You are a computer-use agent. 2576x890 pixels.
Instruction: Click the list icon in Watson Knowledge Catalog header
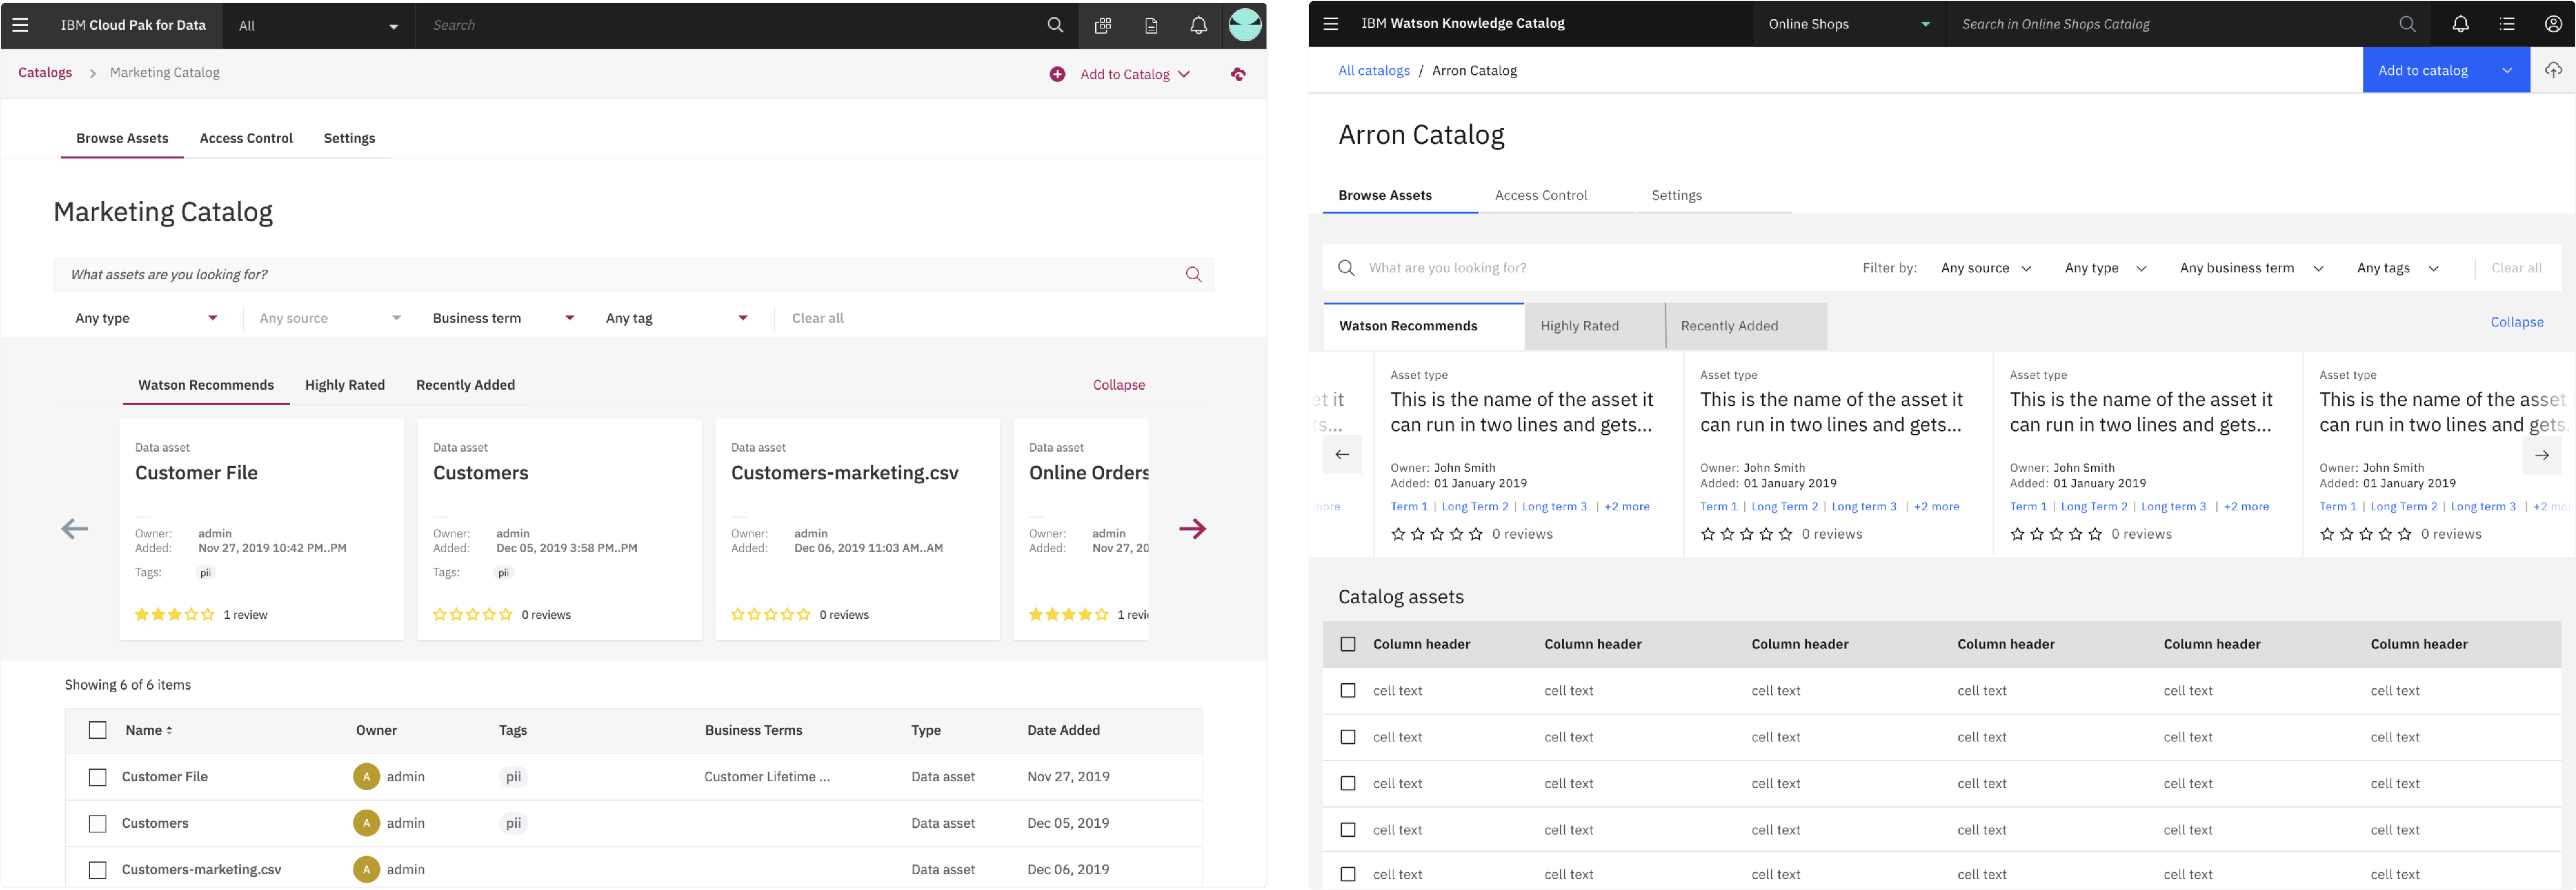[x=2507, y=24]
